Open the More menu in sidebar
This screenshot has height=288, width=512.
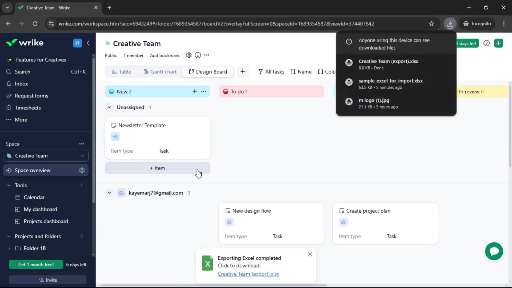[21, 120]
